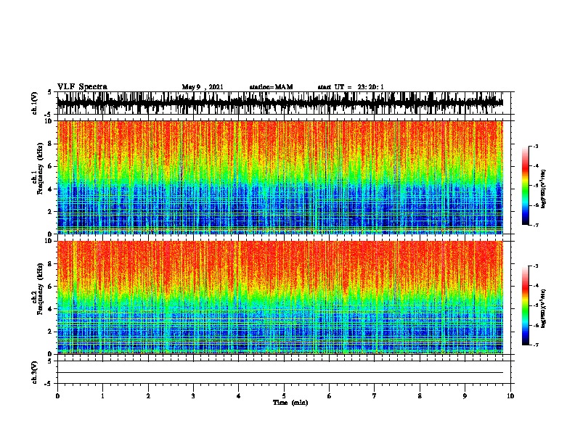This screenshot has height=444, width=575.
Task: Click the "-5" tick on ch.1(V) axis
Action: click(49, 115)
